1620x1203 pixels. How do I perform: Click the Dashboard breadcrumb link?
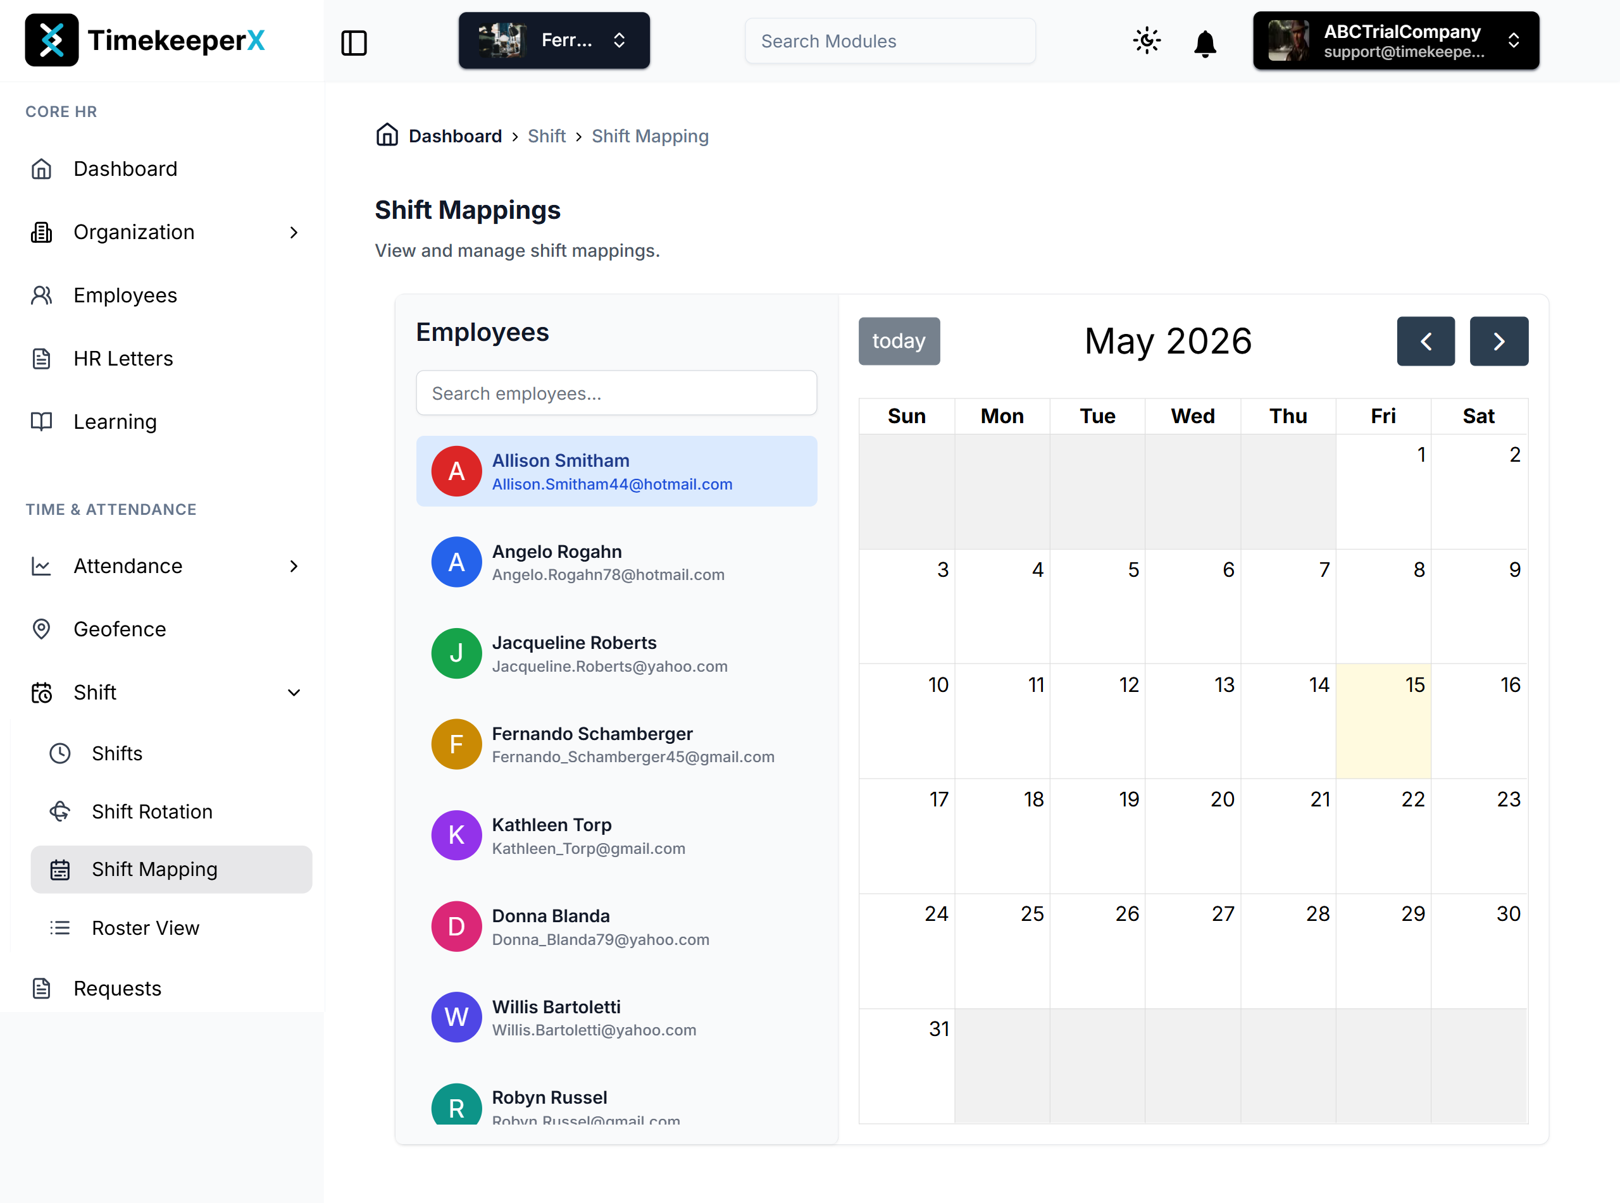coord(455,136)
